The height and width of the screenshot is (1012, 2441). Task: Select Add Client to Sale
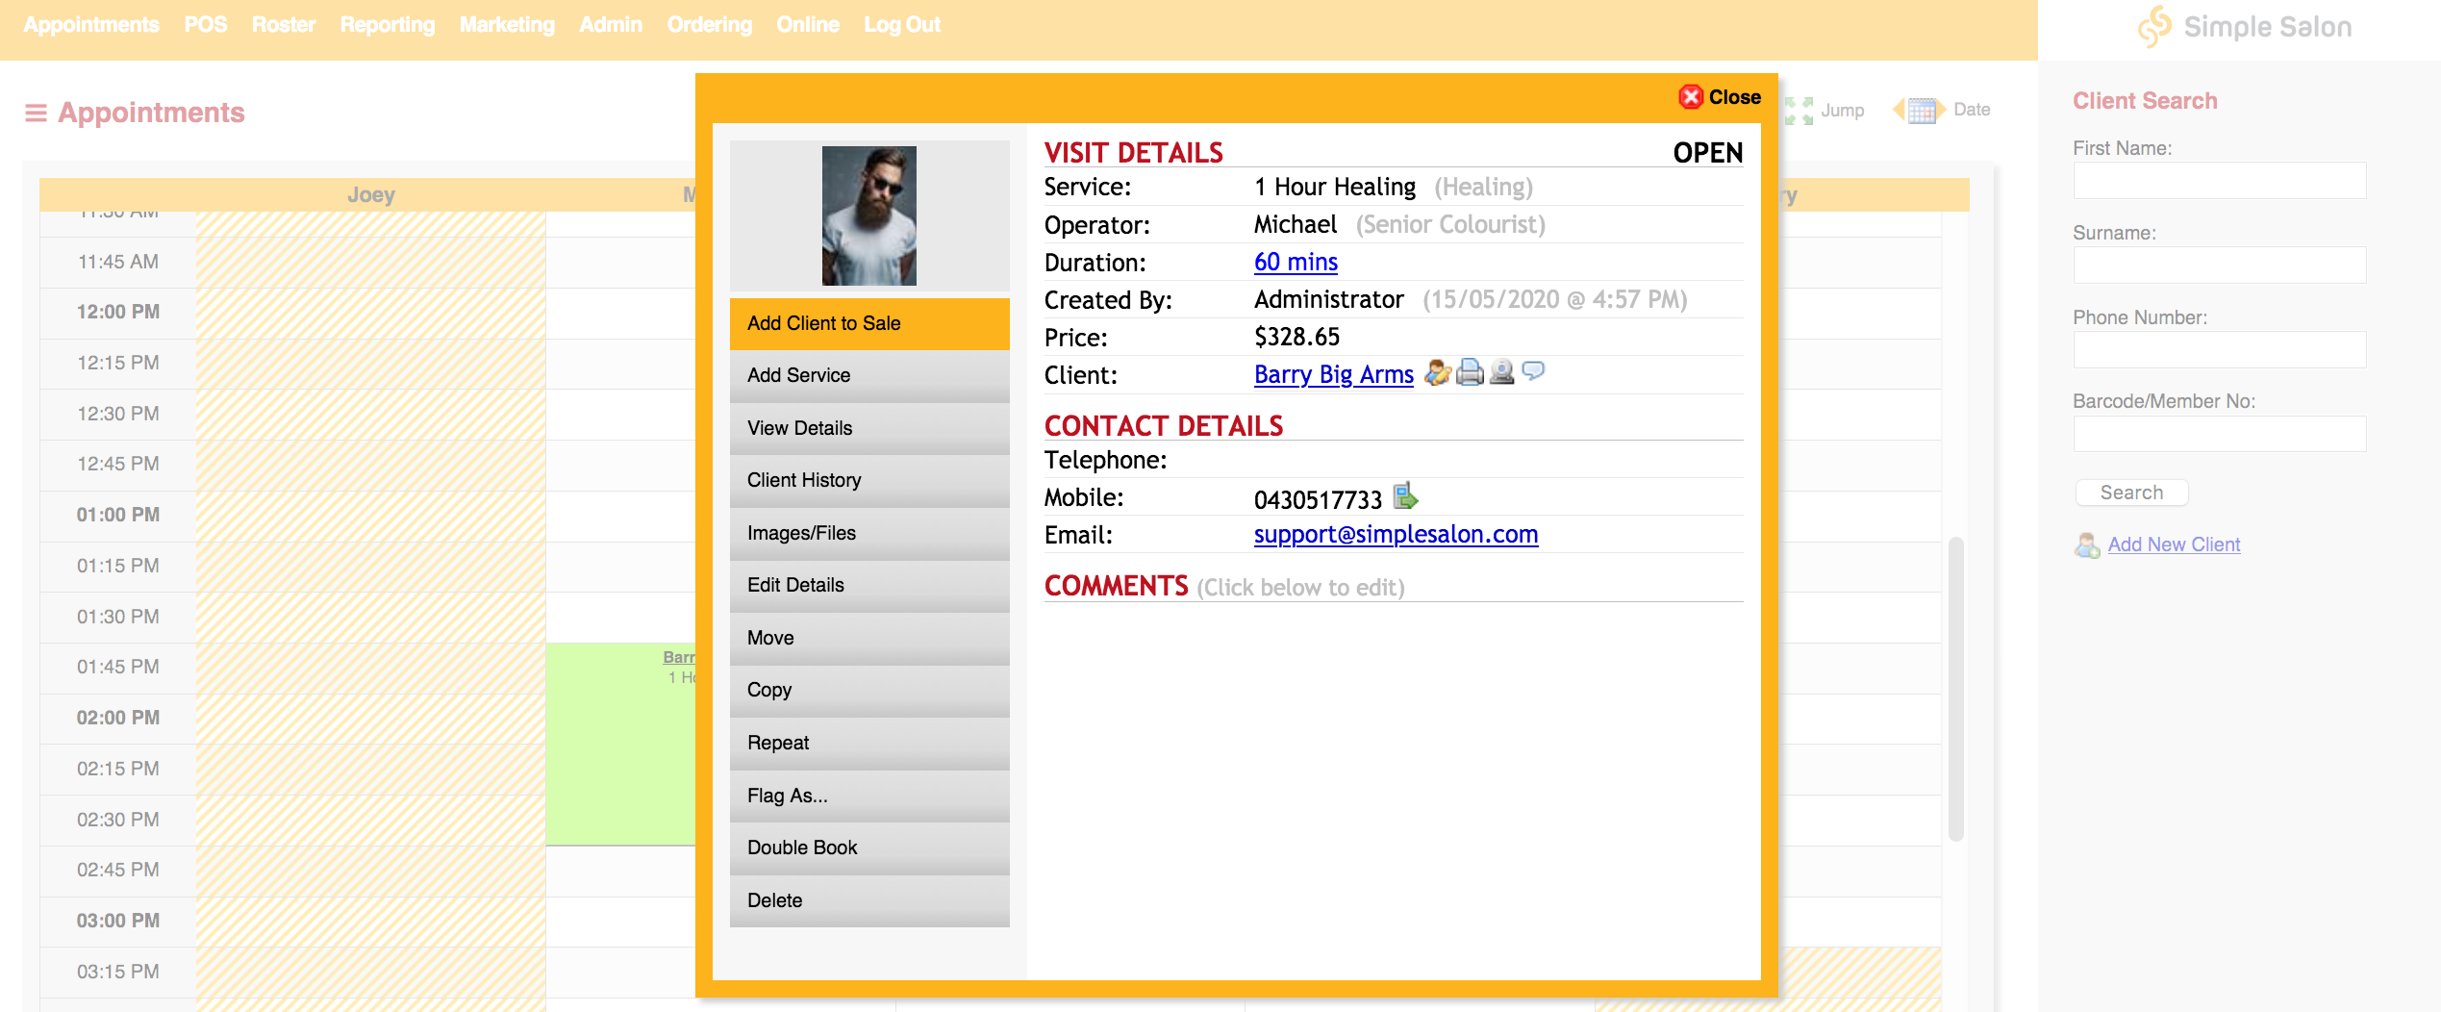[868, 323]
